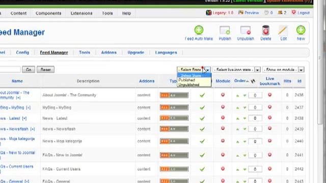Open the Extensions menu

[81, 13]
